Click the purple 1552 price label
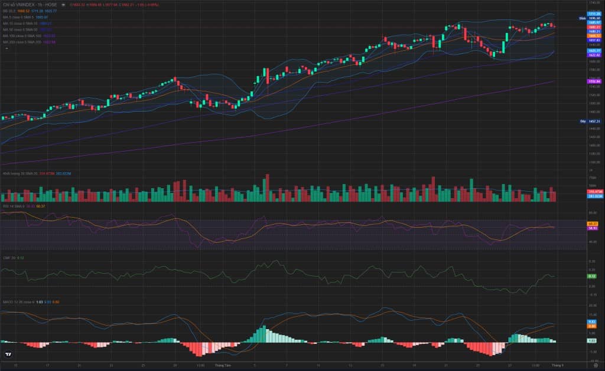Viewport: 605px width, 371px height. point(594,81)
